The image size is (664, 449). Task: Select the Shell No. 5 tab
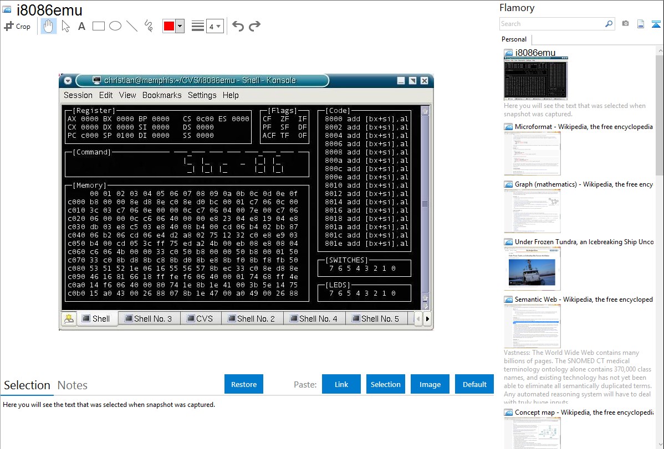(376, 319)
